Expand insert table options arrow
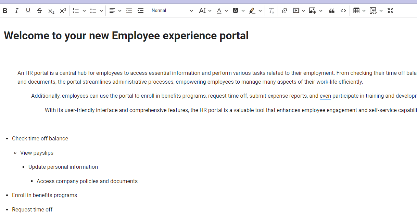 pyautogui.click(x=364, y=11)
